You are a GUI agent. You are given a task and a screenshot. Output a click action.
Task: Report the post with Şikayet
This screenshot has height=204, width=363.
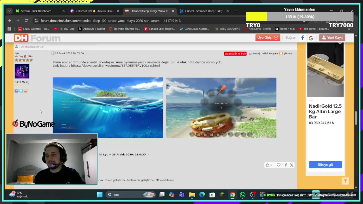pos(286,54)
